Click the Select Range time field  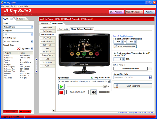130,69
